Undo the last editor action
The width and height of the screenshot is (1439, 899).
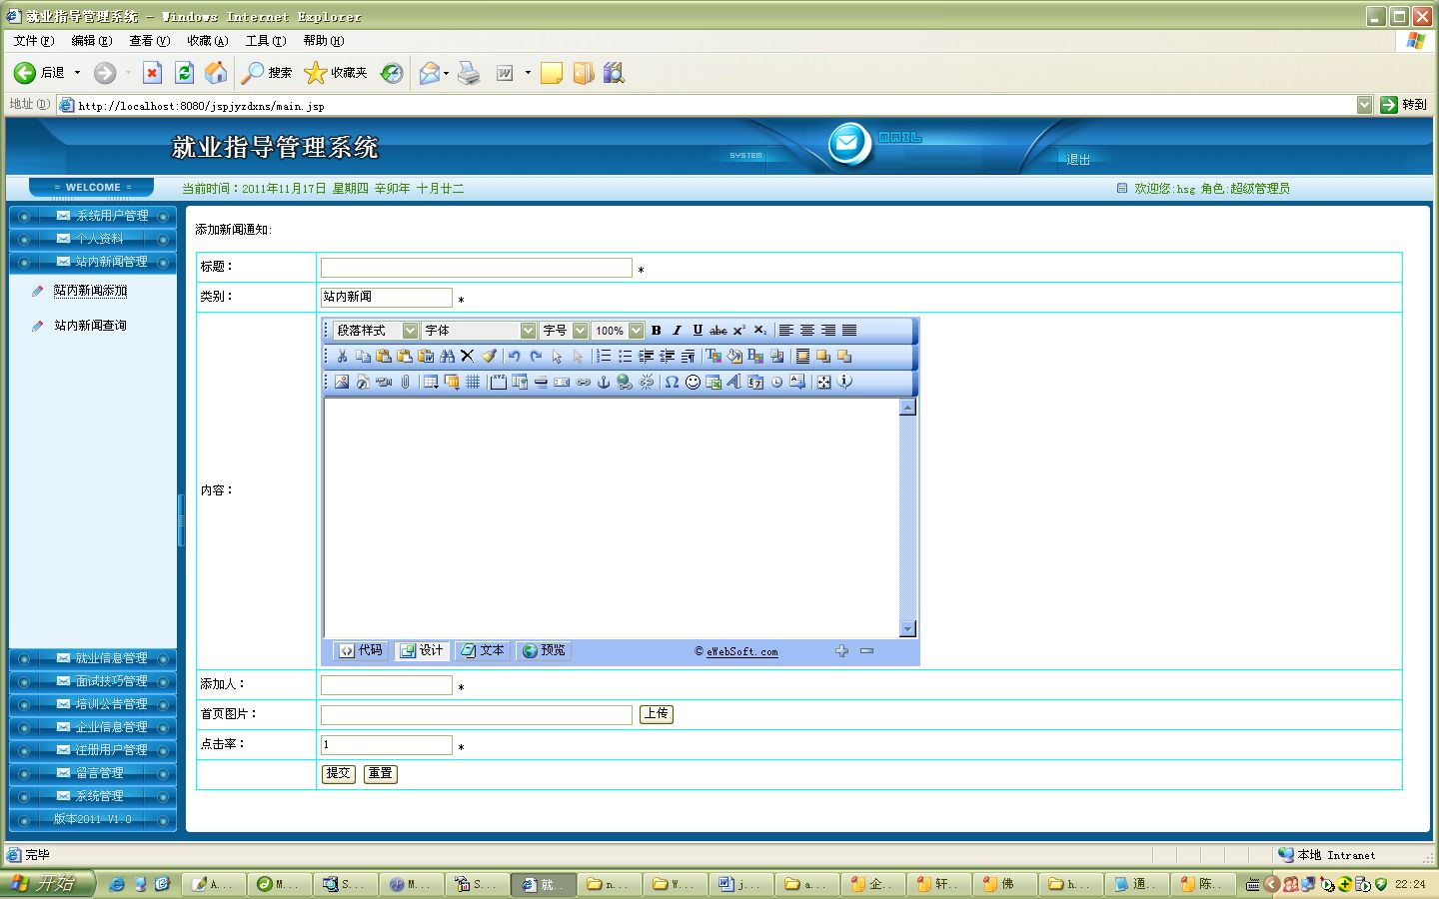[x=514, y=357]
